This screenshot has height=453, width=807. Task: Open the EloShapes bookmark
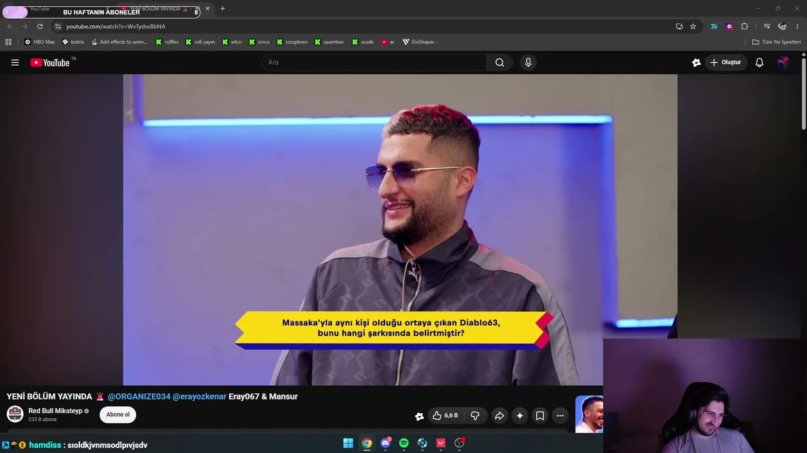420,42
